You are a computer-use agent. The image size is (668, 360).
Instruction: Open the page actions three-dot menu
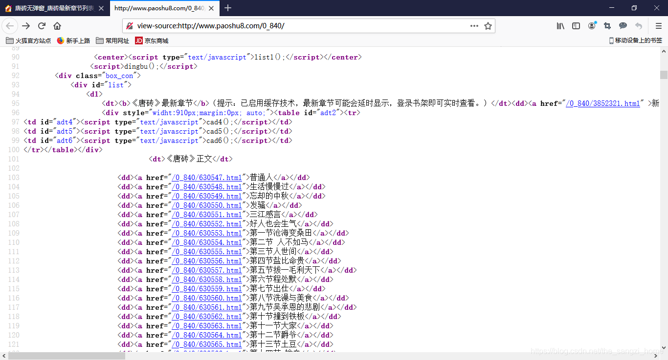tap(474, 26)
